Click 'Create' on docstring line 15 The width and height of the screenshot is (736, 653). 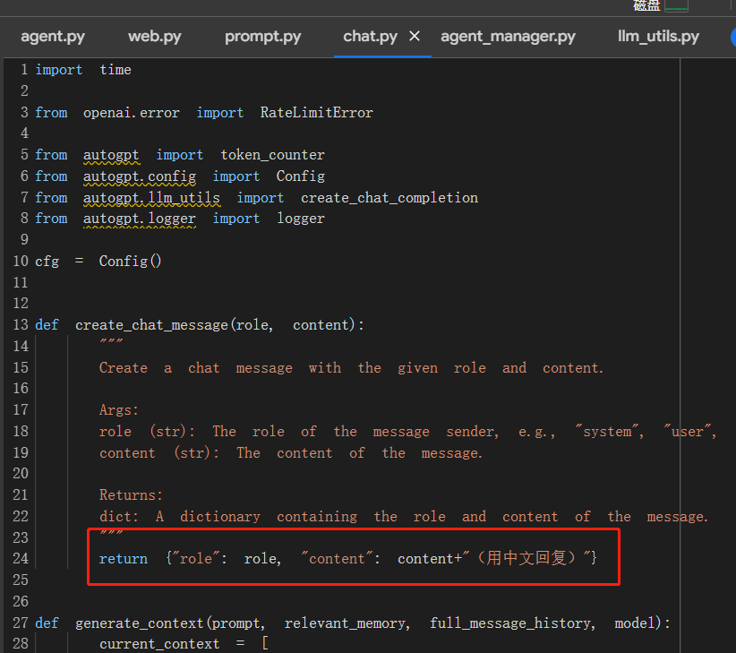tap(123, 367)
